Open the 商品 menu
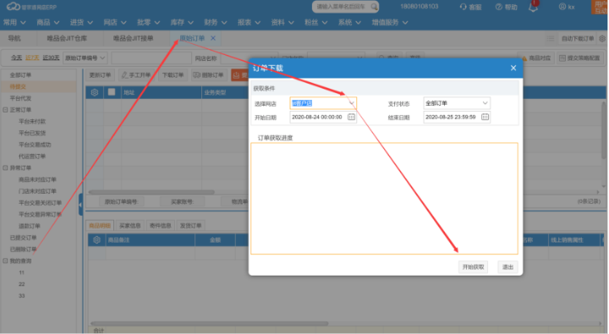 (x=47, y=23)
